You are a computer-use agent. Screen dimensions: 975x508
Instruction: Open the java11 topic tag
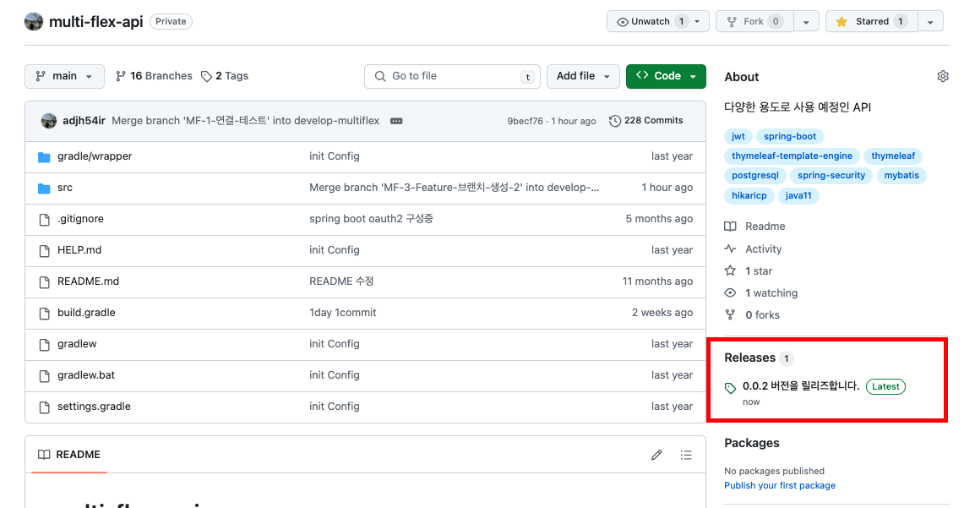click(x=798, y=195)
